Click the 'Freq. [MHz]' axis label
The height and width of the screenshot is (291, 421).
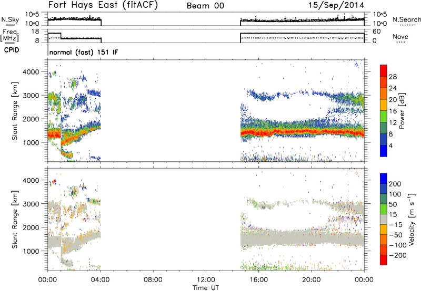click(x=9, y=36)
